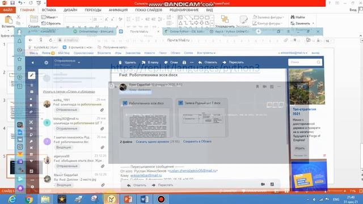Reload the Mail.ru page in browser
Screen dimensions: 363x204
50,40
